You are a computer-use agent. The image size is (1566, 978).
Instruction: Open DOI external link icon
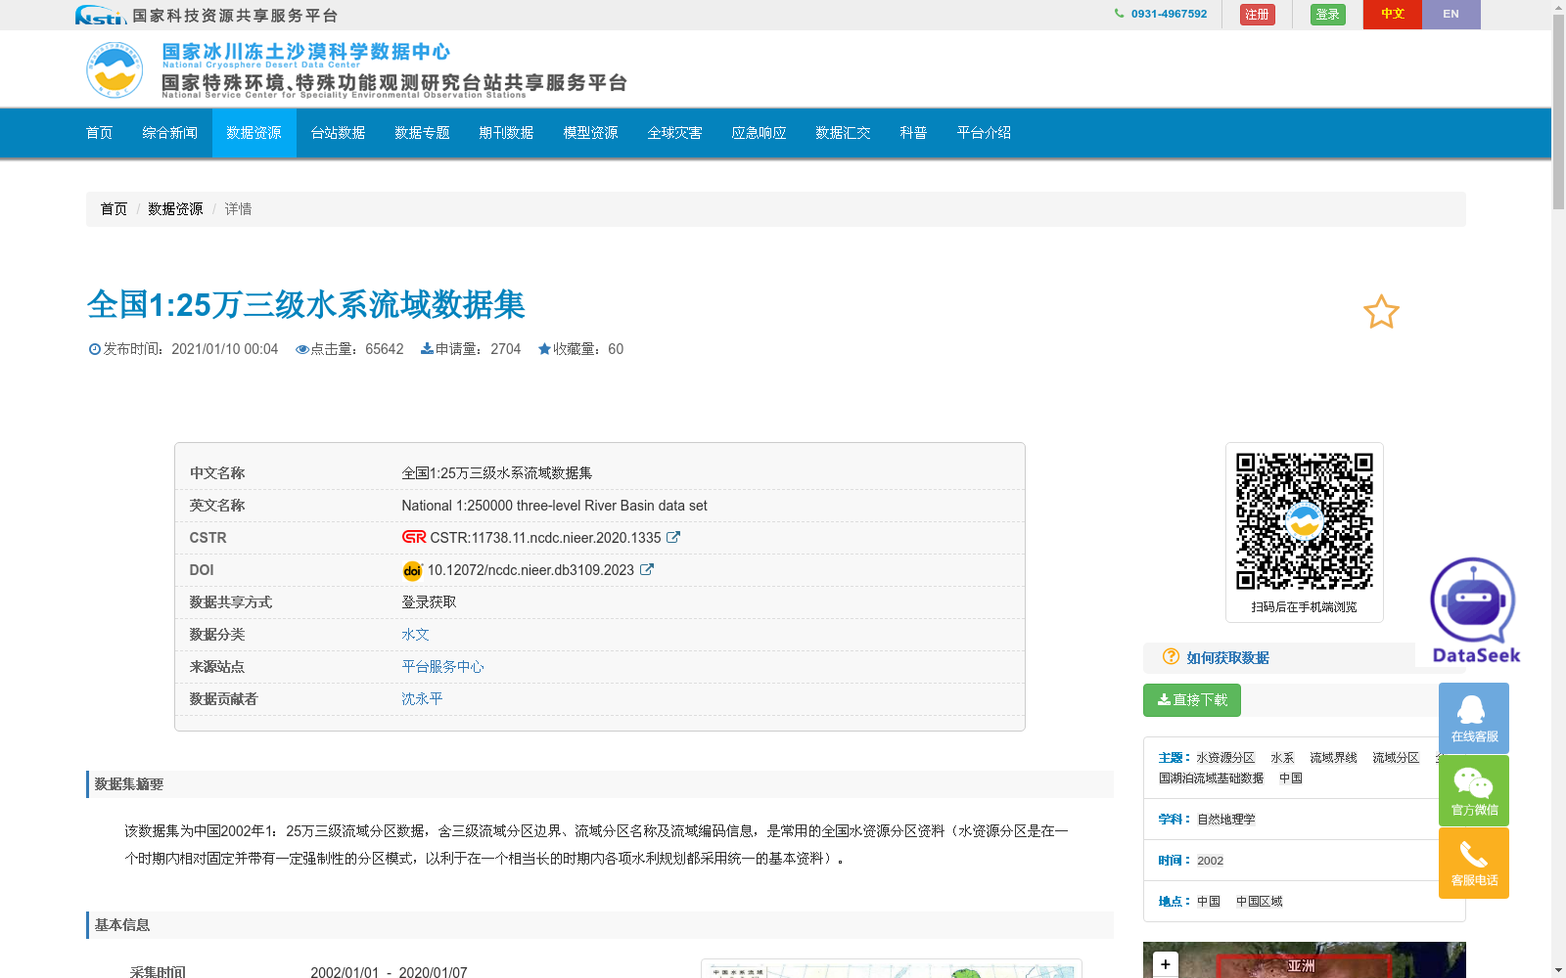click(647, 569)
